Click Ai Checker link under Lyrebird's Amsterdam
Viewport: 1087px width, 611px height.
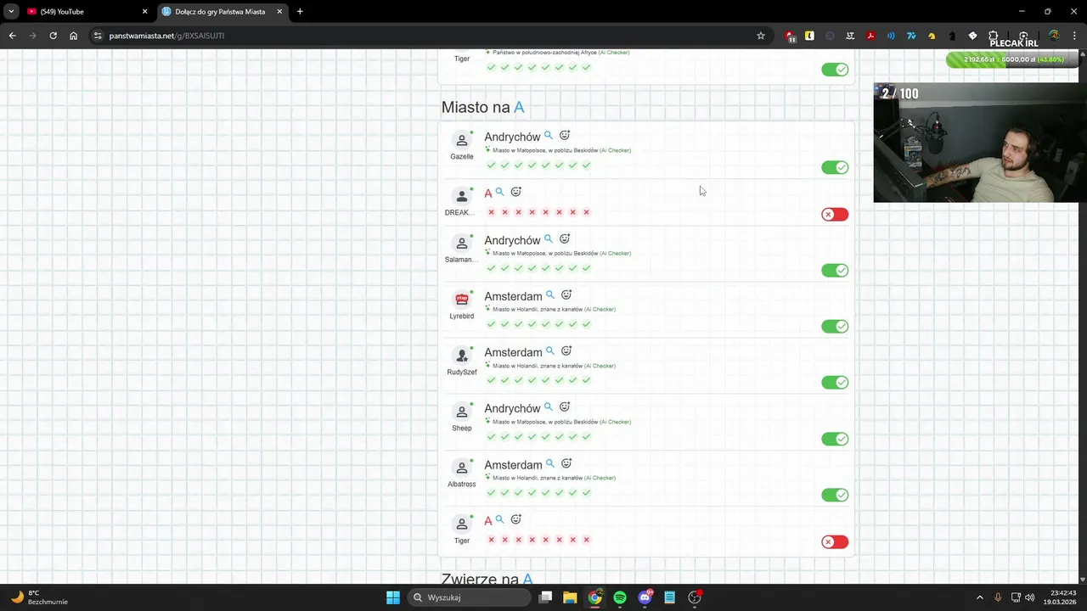(x=600, y=310)
